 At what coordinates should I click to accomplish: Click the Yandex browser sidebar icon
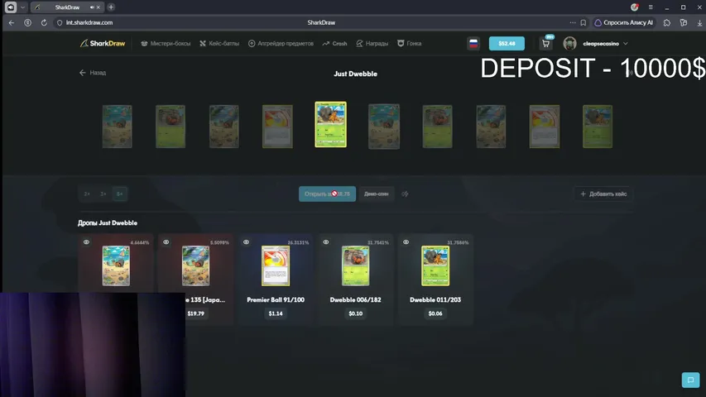coord(11,7)
